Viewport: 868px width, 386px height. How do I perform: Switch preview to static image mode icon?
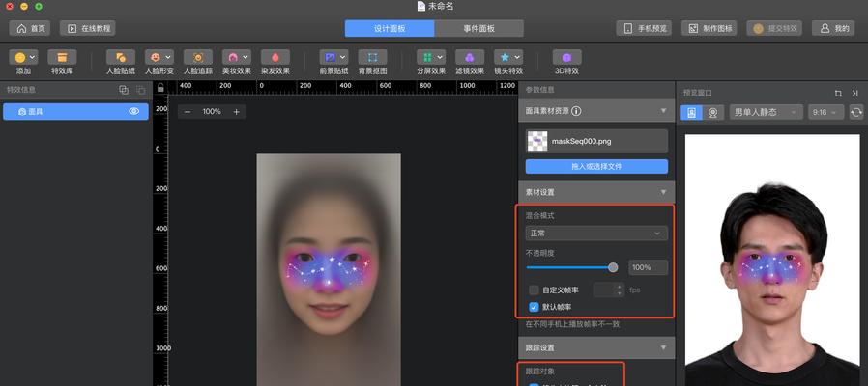[691, 112]
